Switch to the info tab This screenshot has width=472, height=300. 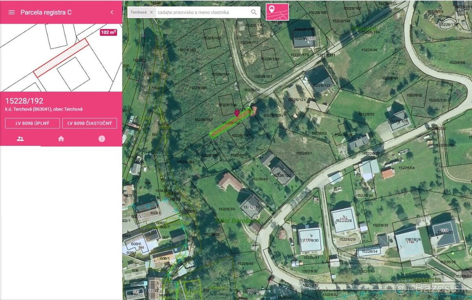click(101, 139)
